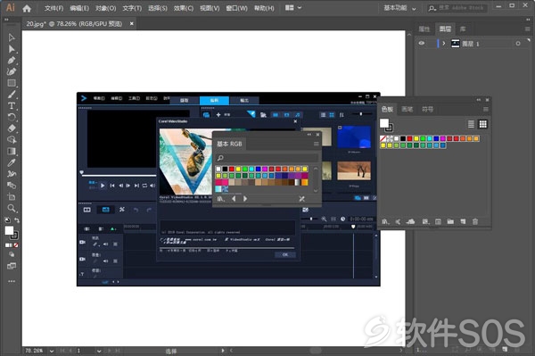
Task: Select the Paintbrush tool
Action: point(12,95)
